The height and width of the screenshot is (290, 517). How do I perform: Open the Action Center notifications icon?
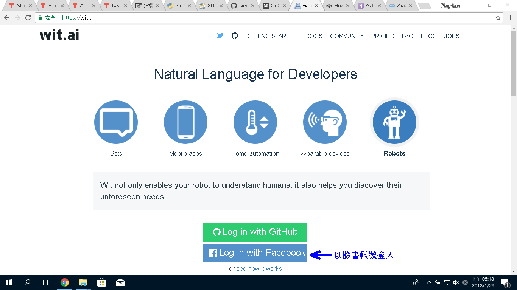pos(505,282)
